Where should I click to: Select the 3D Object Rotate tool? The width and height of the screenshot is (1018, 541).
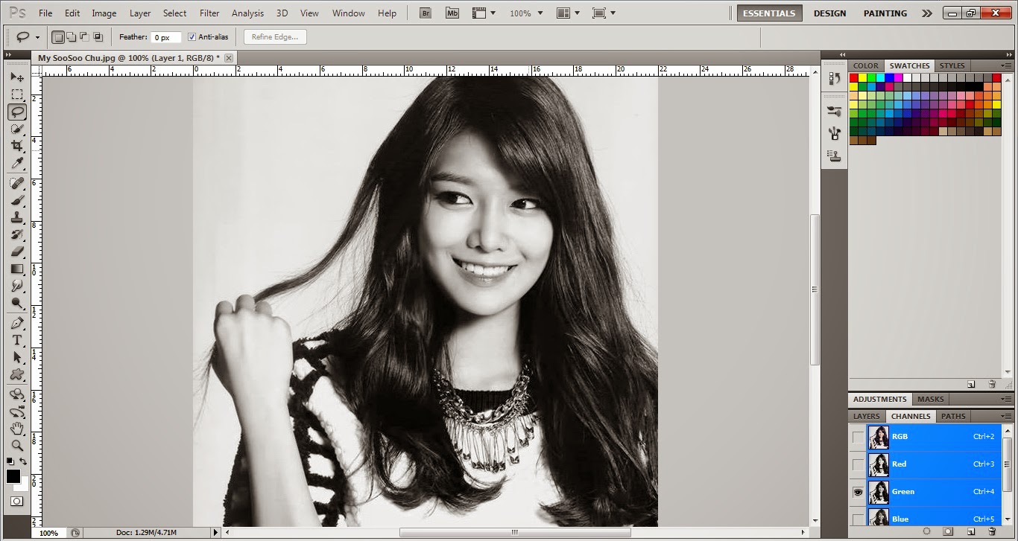16,394
